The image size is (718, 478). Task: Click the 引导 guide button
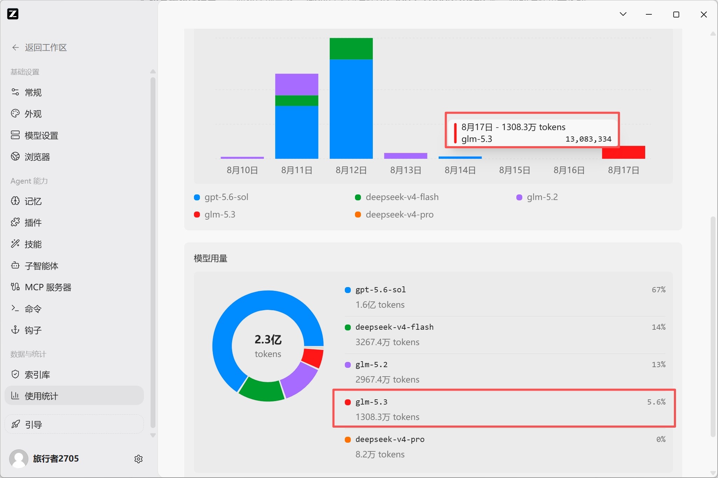click(74, 425)
